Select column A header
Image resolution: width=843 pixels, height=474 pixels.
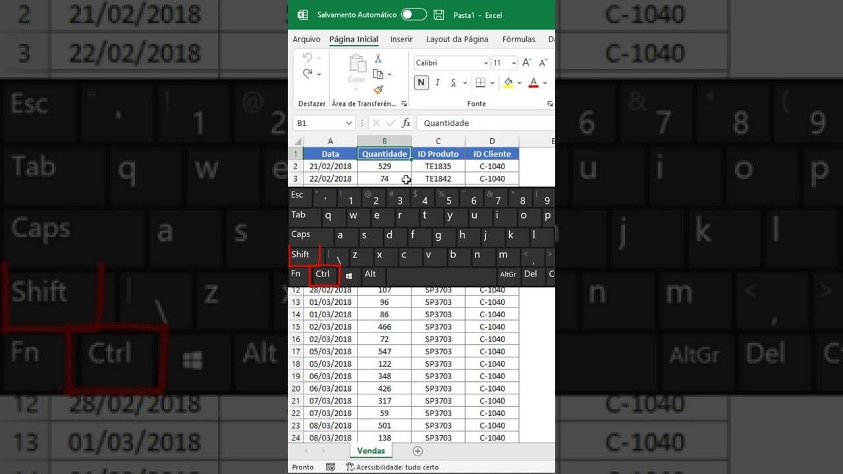point(331,142)
